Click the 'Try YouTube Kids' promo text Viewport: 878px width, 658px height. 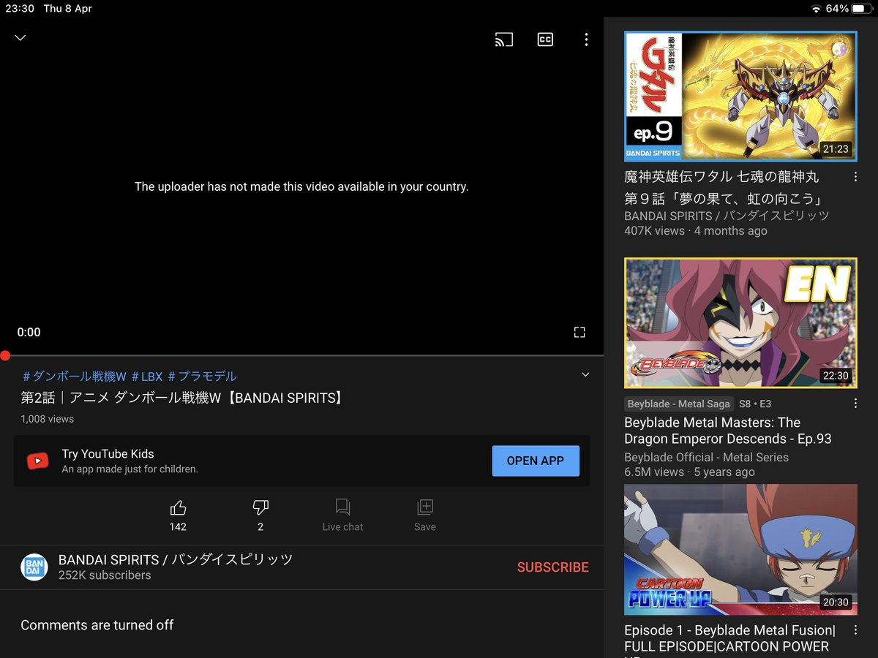pos(108,454)
